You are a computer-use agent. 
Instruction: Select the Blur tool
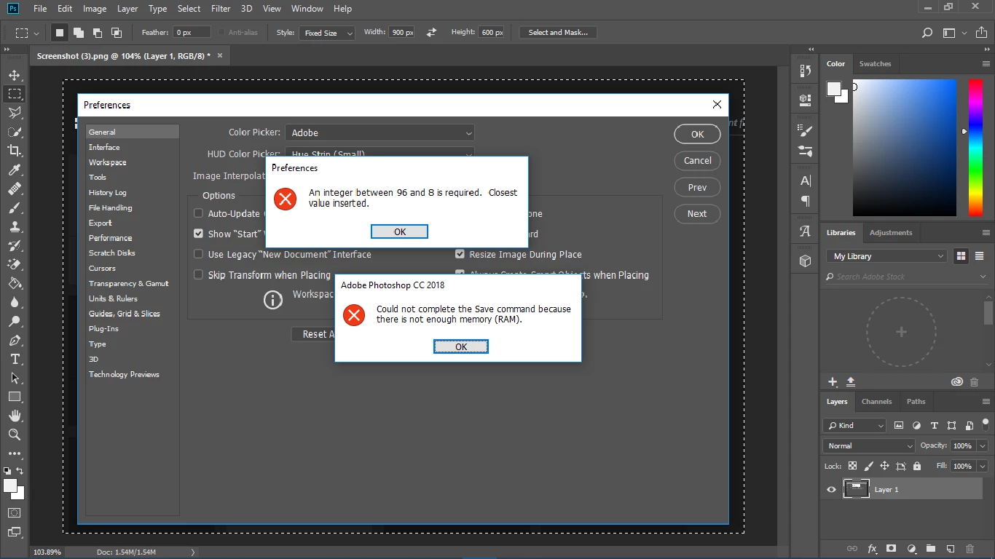click(x=14, y=302)
